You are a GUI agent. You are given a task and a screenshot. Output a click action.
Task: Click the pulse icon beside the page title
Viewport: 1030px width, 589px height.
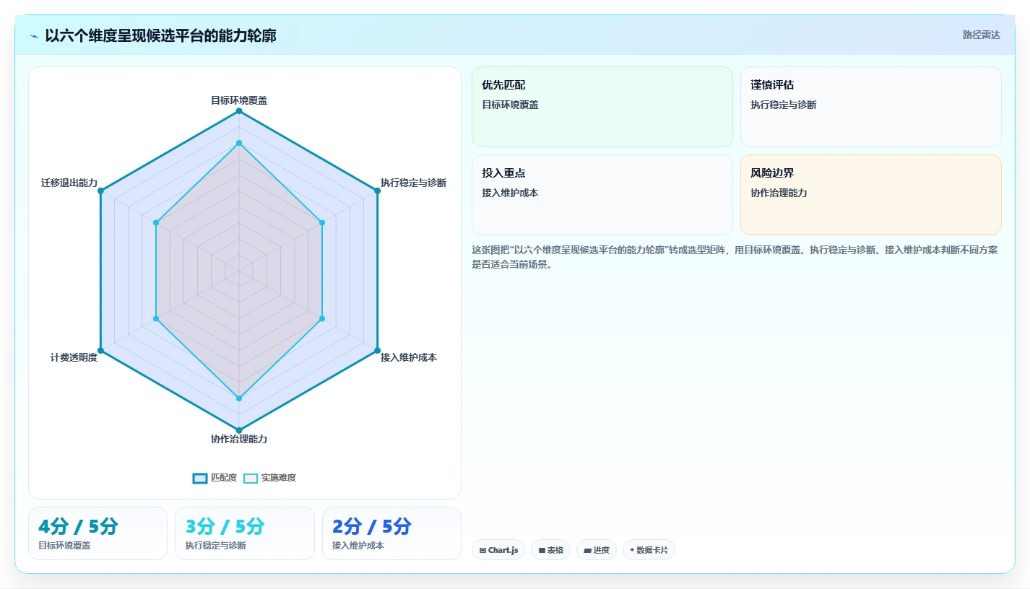click(34, 35)
